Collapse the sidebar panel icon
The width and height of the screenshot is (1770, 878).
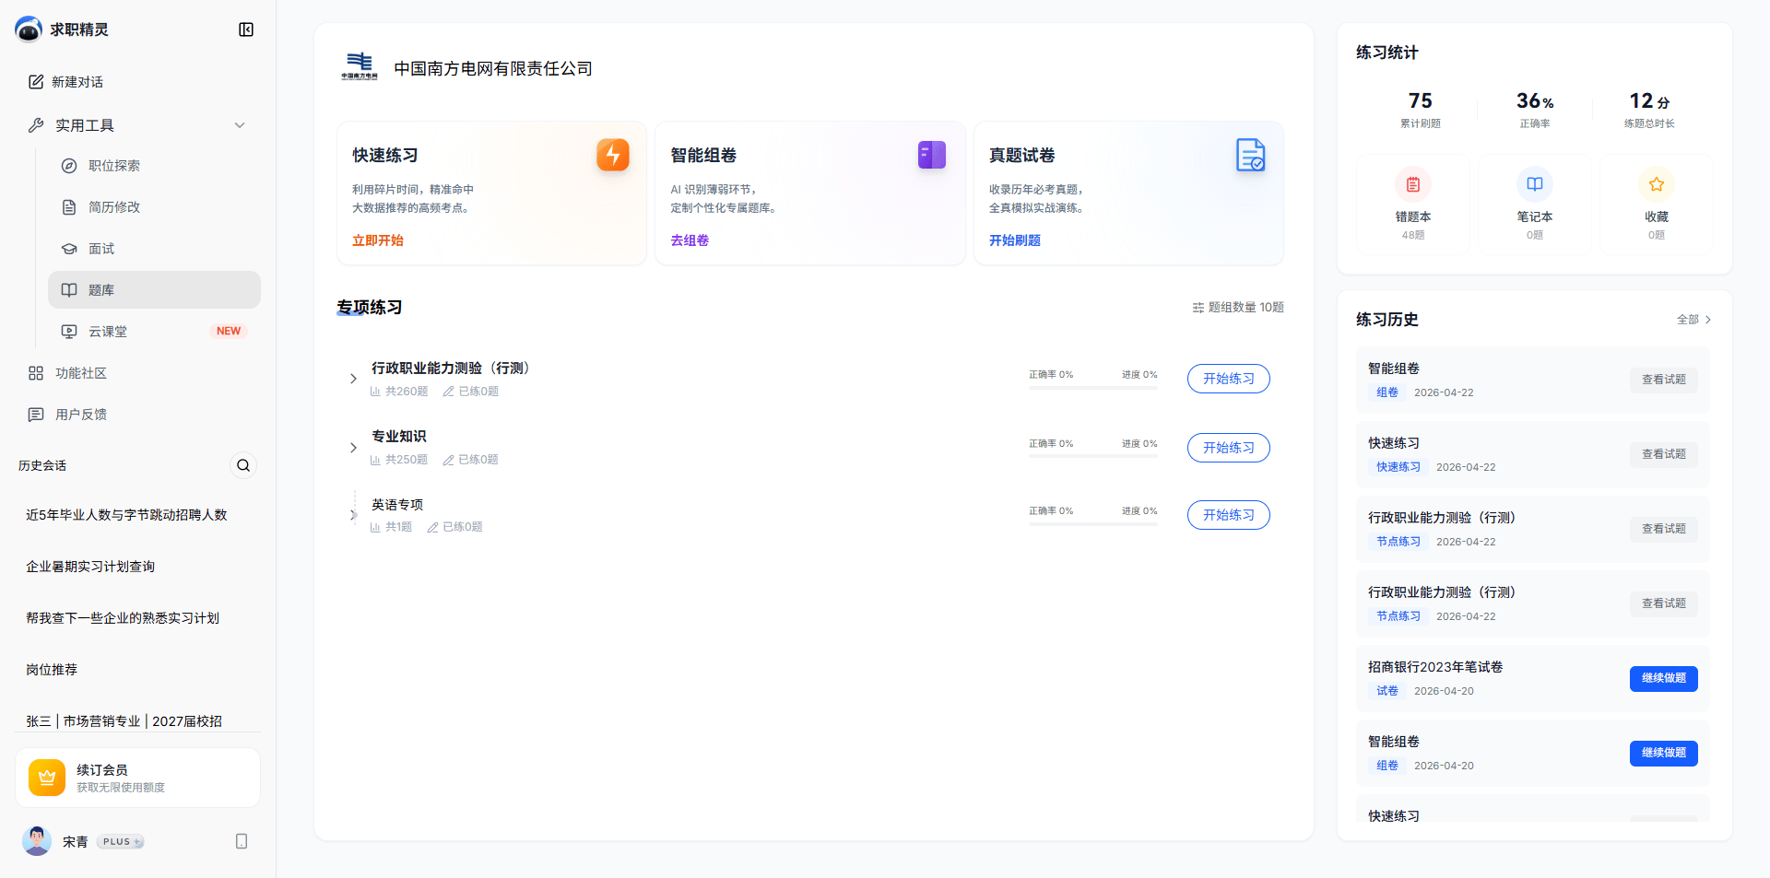coord(246,29)
